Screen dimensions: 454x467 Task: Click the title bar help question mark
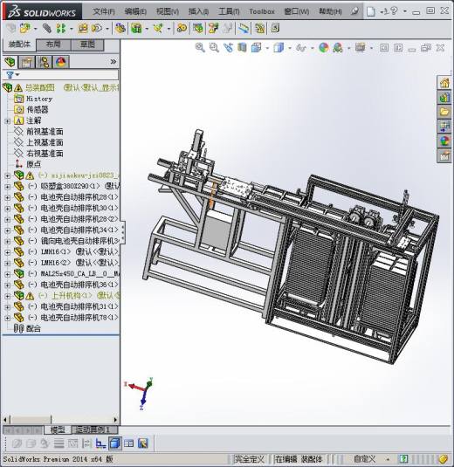(394, 11)
